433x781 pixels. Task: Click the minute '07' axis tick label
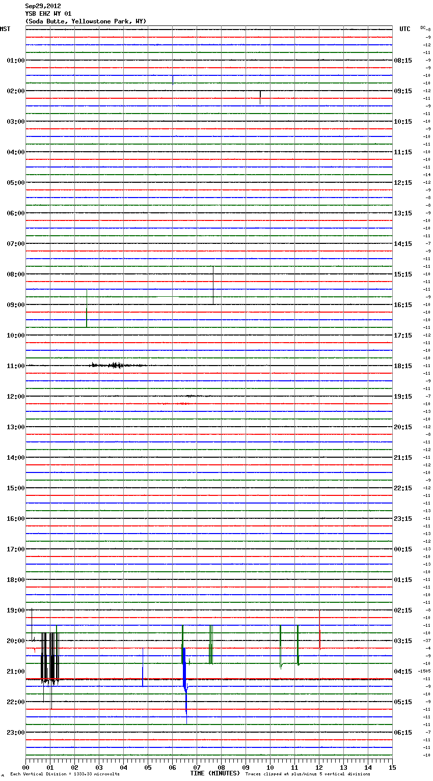(197, 767)
